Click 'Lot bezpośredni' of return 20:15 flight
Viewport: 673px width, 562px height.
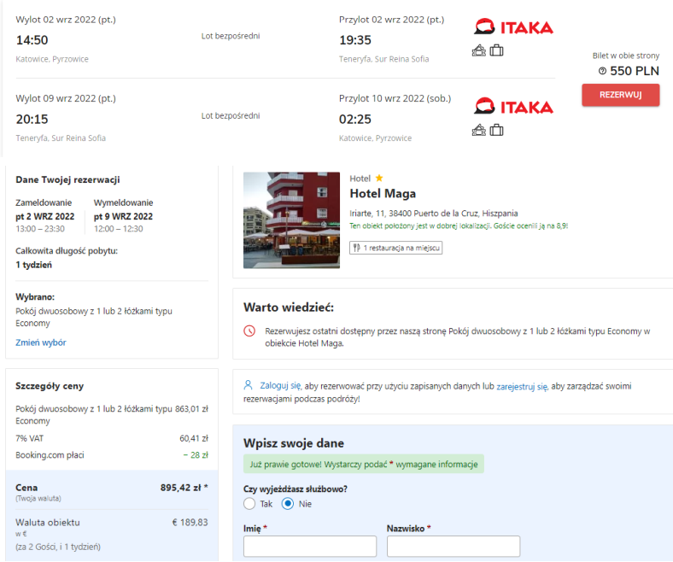tap(231, 115)
